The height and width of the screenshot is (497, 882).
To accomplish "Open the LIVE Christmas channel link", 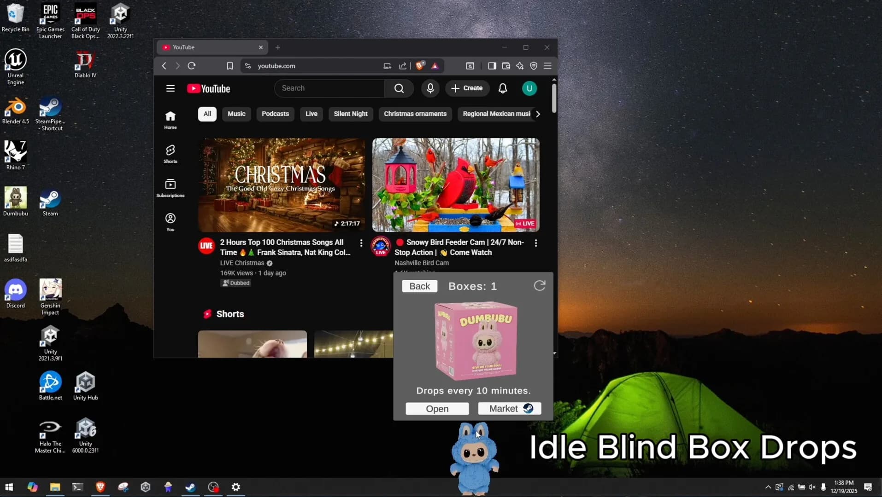I will 242,263.
